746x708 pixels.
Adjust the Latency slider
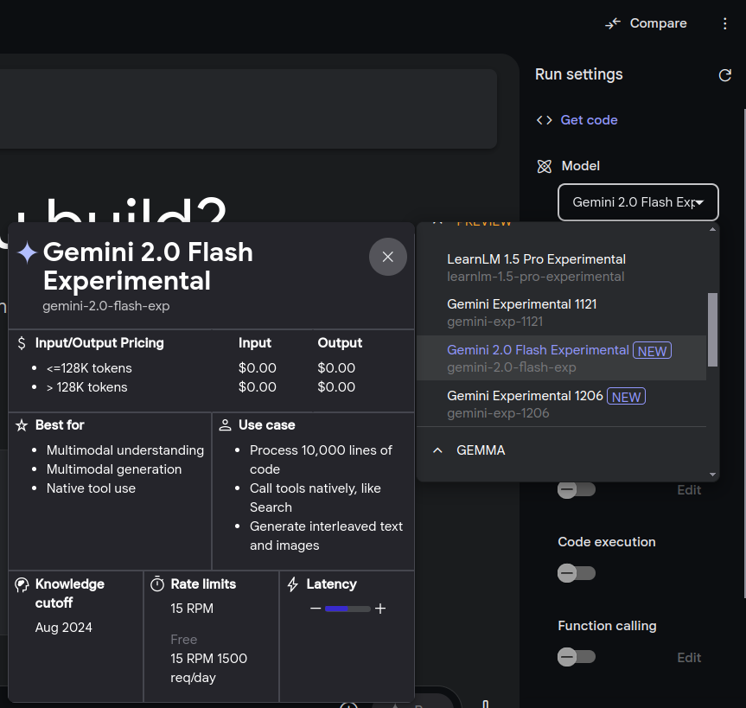pos(346,609)
